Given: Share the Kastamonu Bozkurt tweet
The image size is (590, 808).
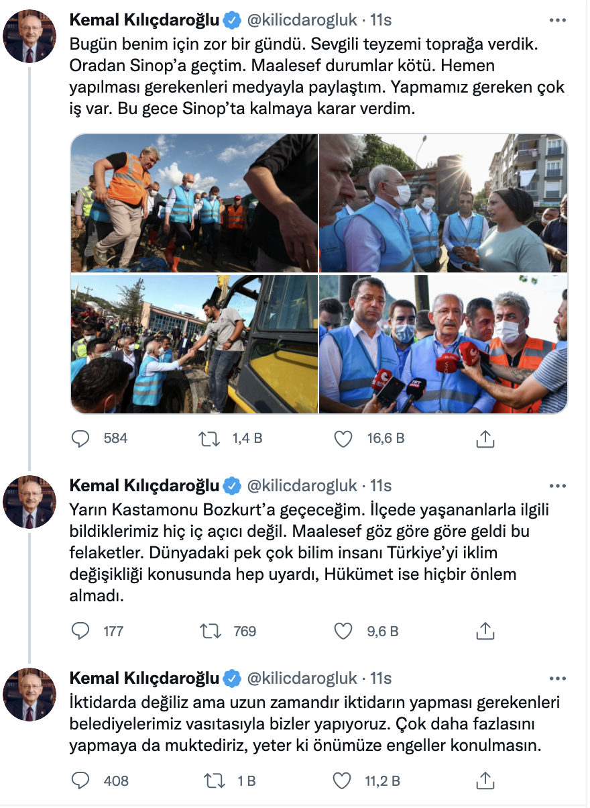Looking at the screenshot, I should coord(485,631).
